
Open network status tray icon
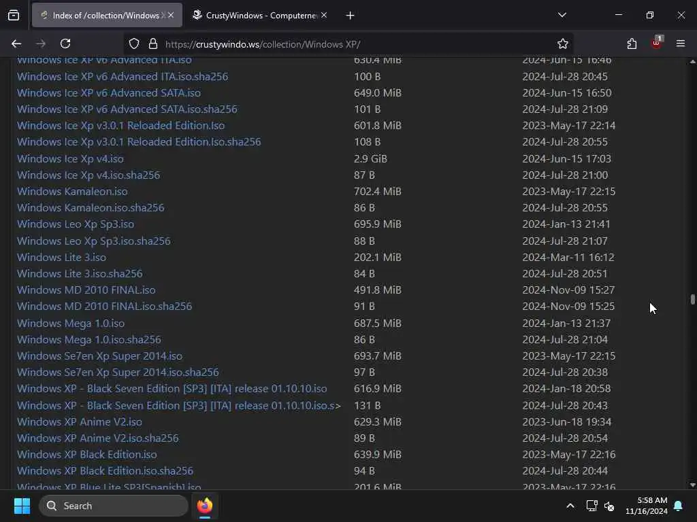(x=591, y=506)
